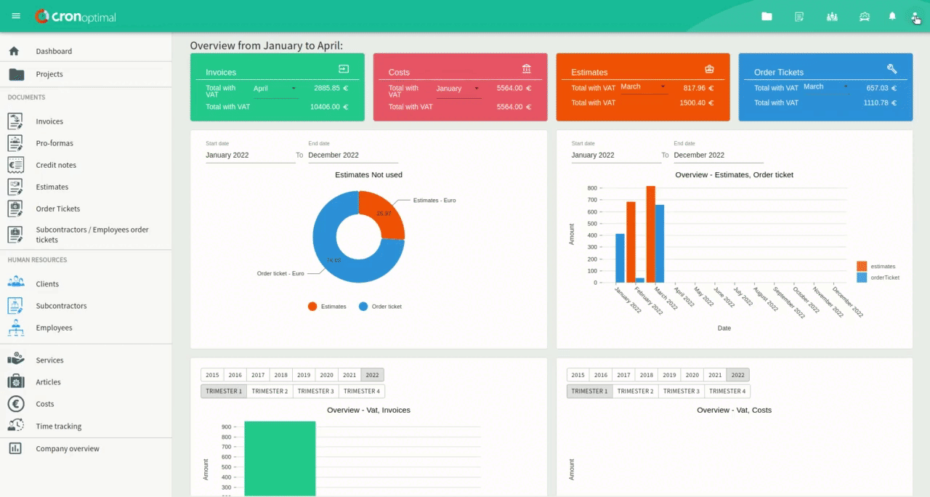Click the user profile icon
Image resolution: width=930 pixels, height=497 pixels.
[915, 17]
